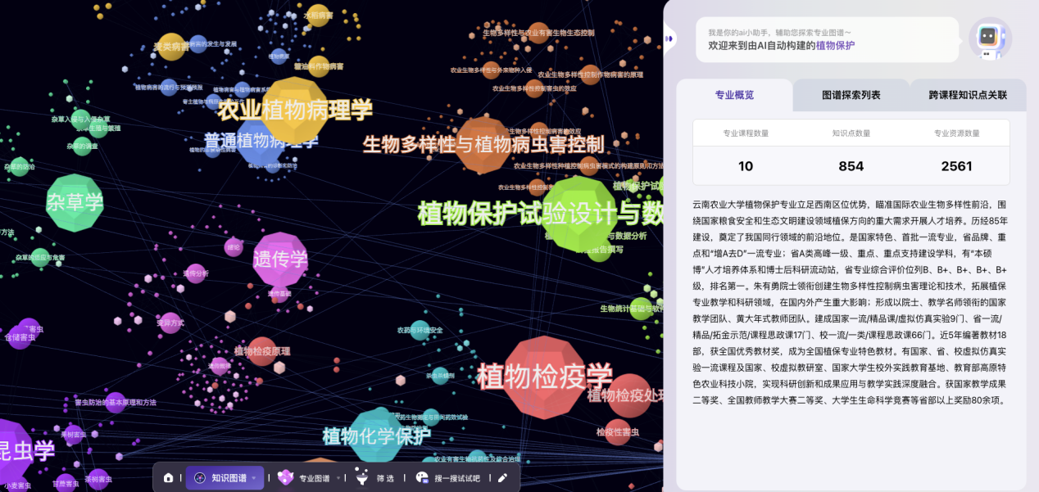Select the 植物检疫学 node in the graph
The width and height of the screenshot is (1039, 492).
pyautogui.click(x=544, y=378)
